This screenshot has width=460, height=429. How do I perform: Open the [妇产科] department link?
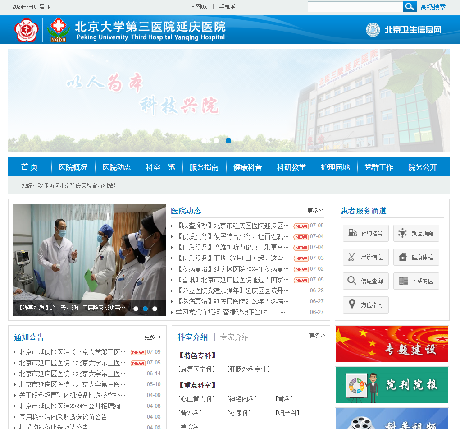[287, 413]
